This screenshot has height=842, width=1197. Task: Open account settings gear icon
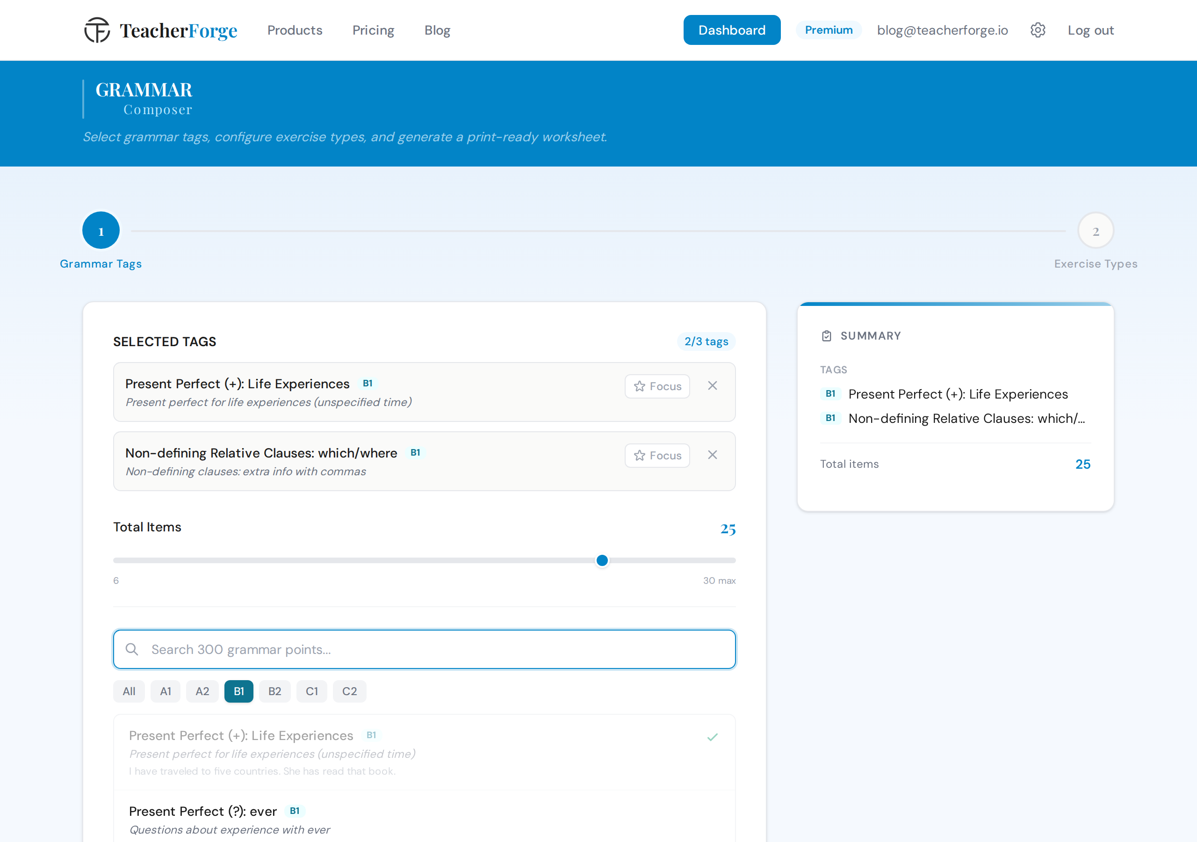point(1038,30)
